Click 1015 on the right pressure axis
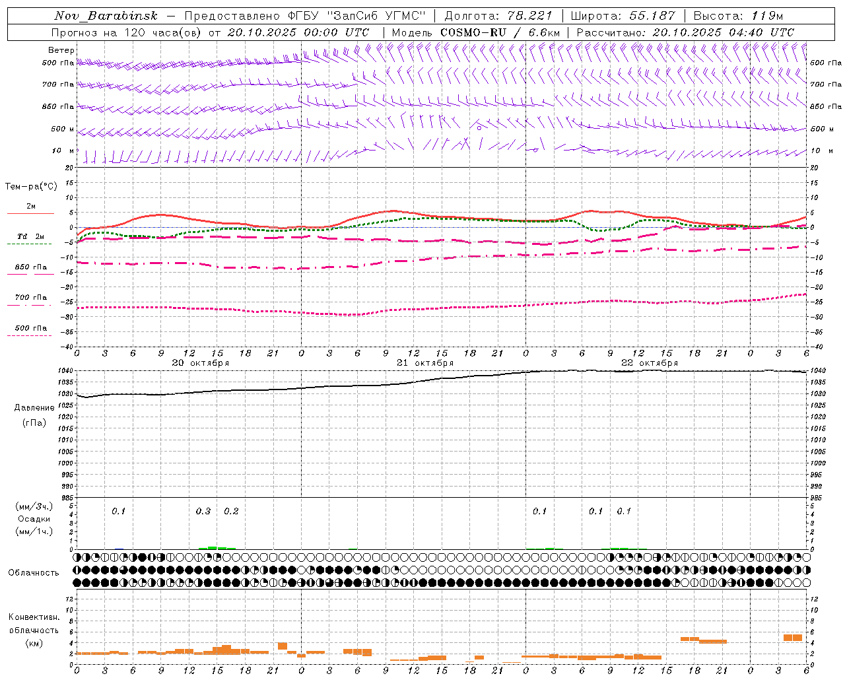This screenshot has height=676, width=845. [x=817, y=428]
